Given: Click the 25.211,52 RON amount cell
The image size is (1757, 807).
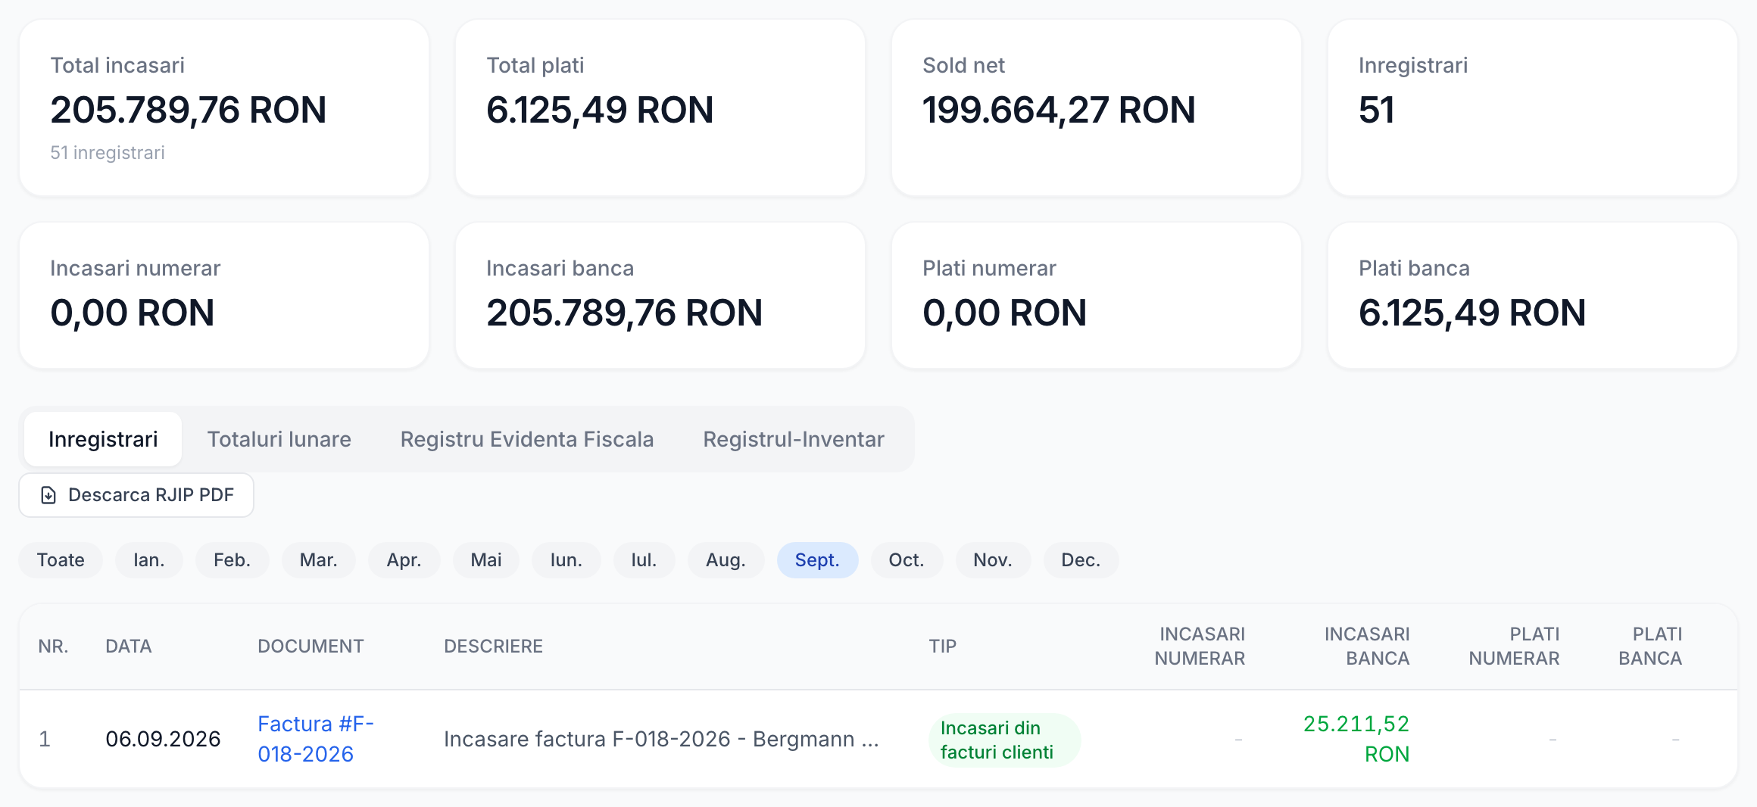Looking at the screenshot, I should pos(1356,739).
